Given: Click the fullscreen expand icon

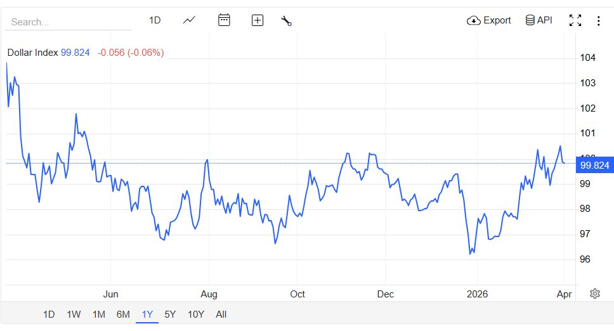Looking at the screenshot, I should coord(575,20).
